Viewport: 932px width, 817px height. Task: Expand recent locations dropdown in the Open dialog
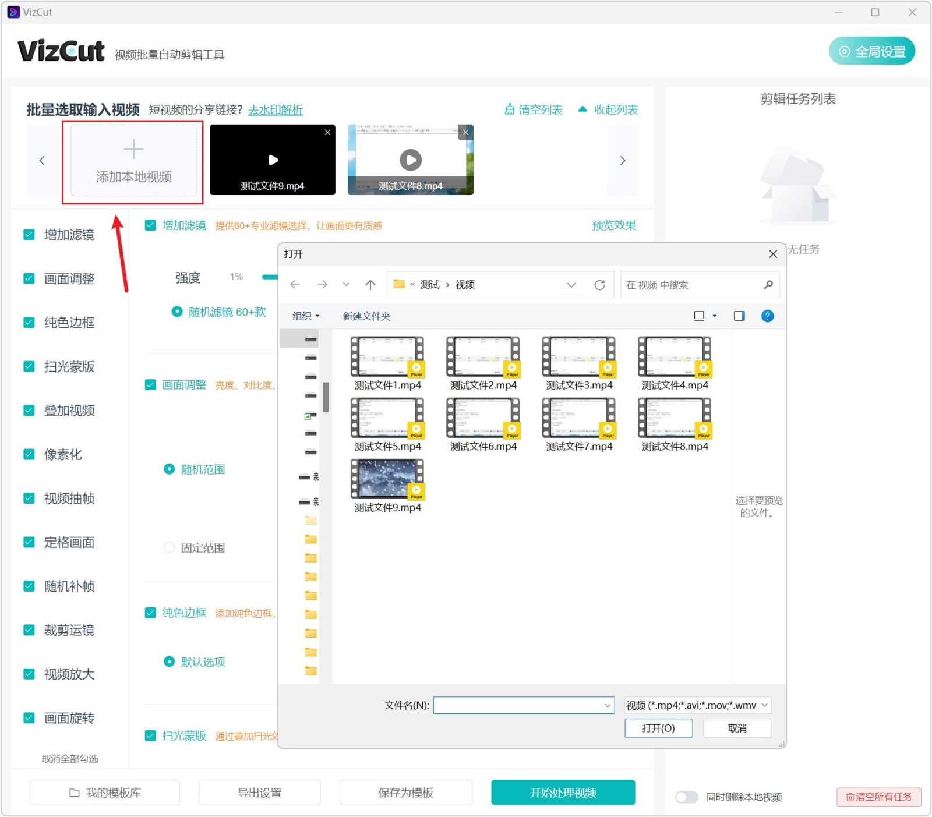click(346, 284)
